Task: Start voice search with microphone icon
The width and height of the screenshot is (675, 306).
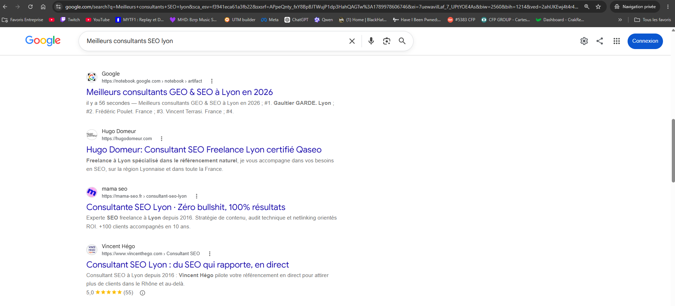Action: 371,41
